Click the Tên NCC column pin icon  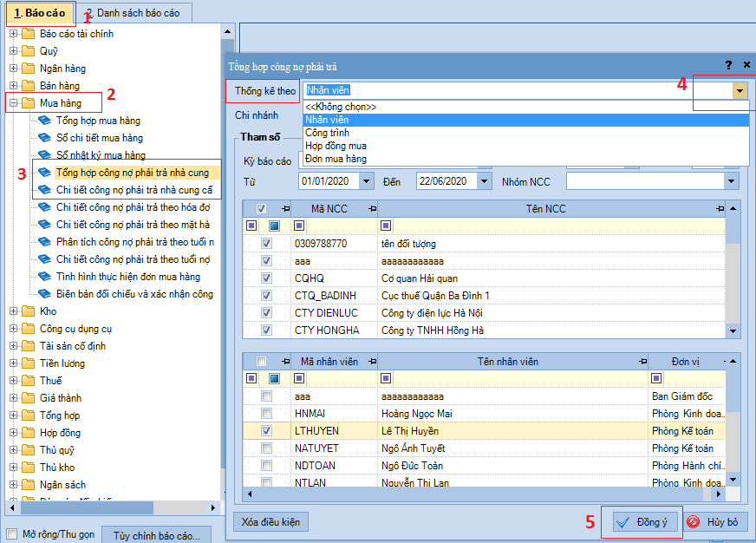pyautogui.click(x=720, y=209)
